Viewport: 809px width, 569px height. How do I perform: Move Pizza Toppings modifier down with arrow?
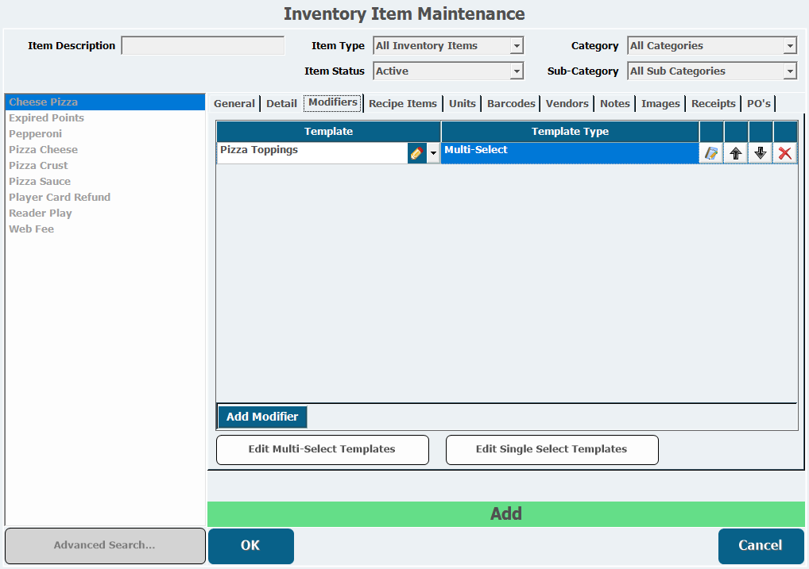(761, 153)
